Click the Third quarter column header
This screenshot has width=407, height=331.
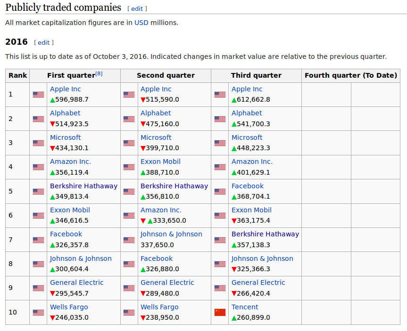pyautogui.click(x=256, y=76)
